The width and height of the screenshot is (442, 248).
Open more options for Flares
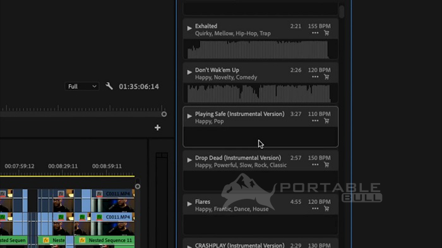click(315, 209)
